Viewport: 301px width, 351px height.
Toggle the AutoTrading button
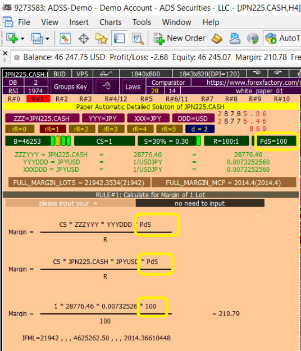(x=282, y=39)
